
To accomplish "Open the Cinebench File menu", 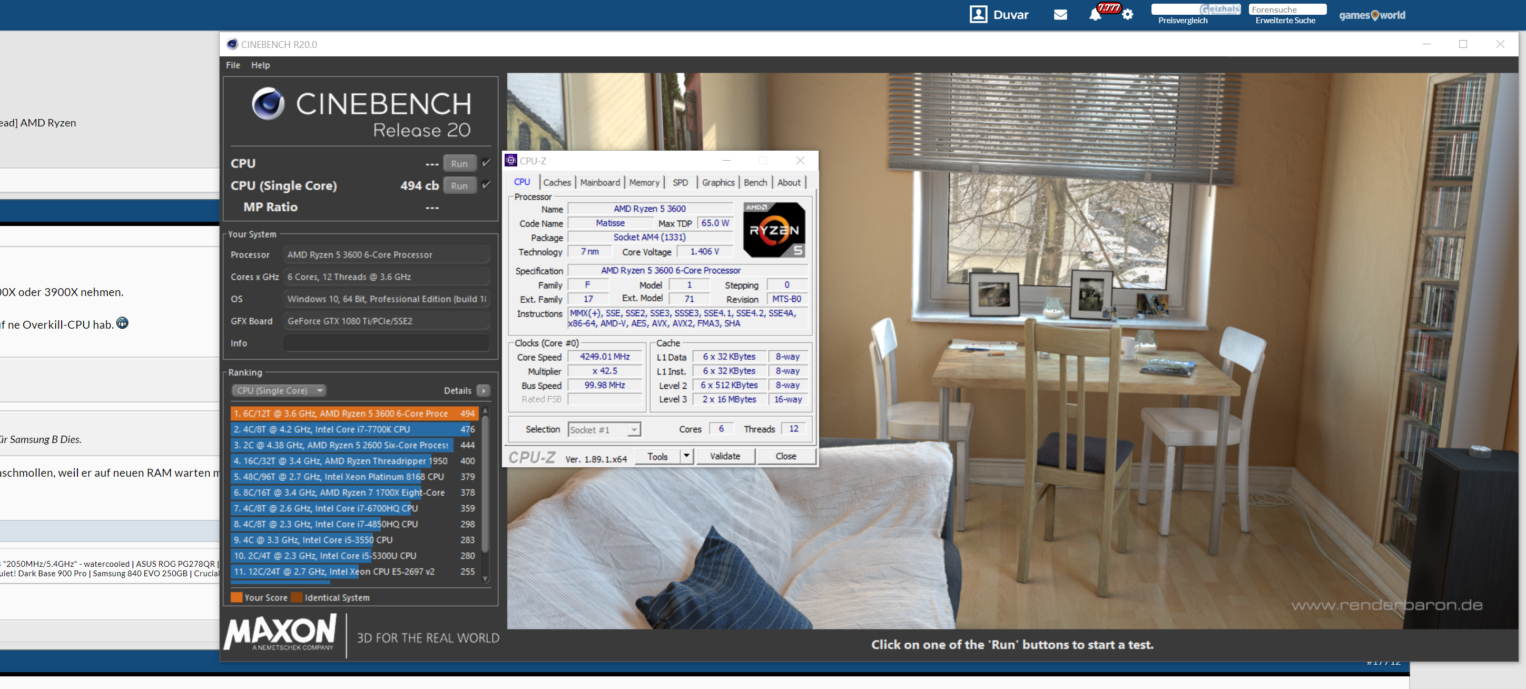I will 233,65.
